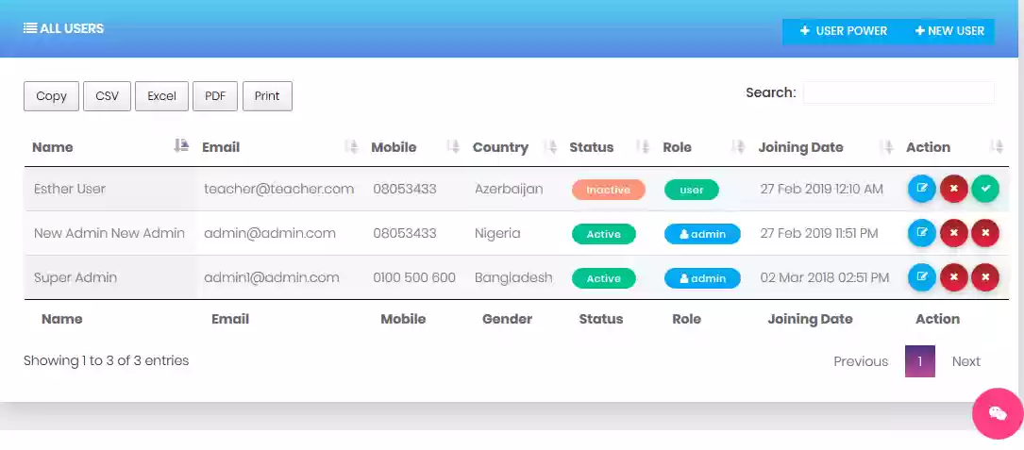Click last red X icon in Super Admin row
The width and height of the screenshot is (1024, 450).
[984, 277]
